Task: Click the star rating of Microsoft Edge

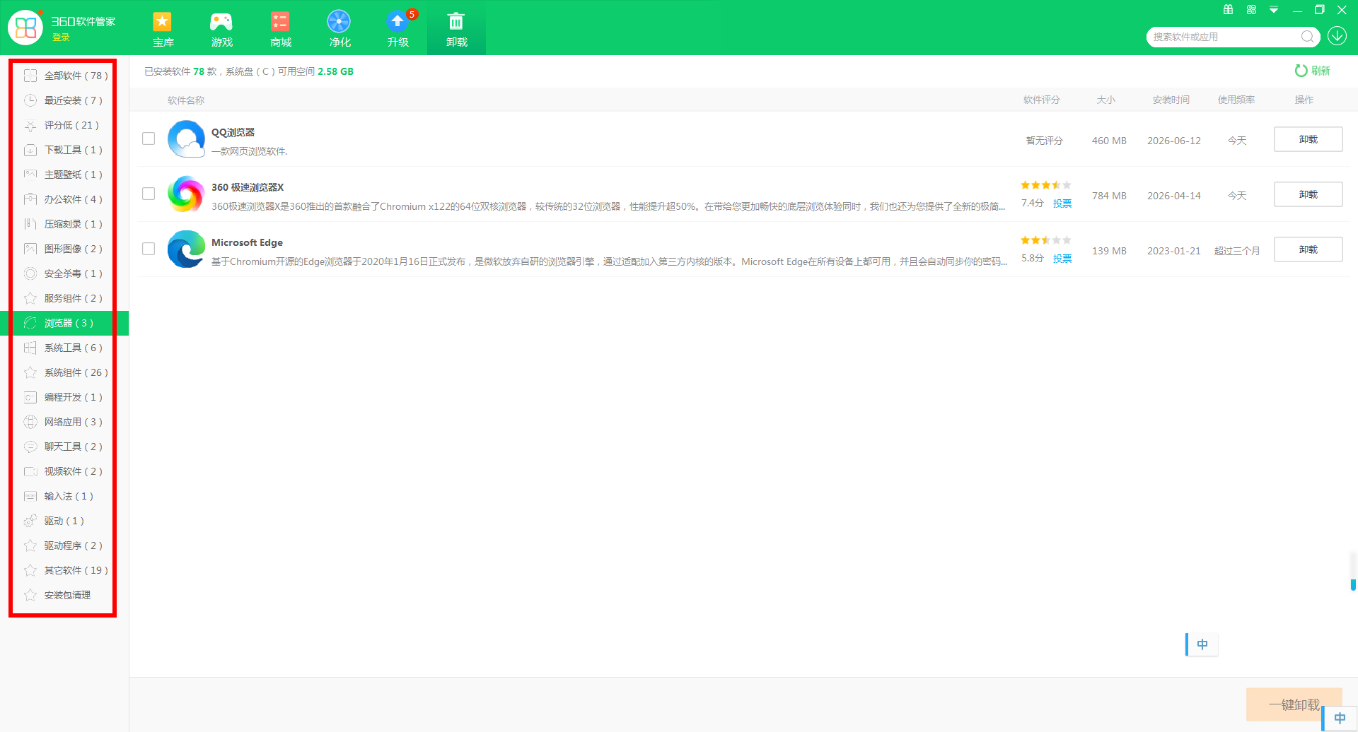Action: point(1046,240)
